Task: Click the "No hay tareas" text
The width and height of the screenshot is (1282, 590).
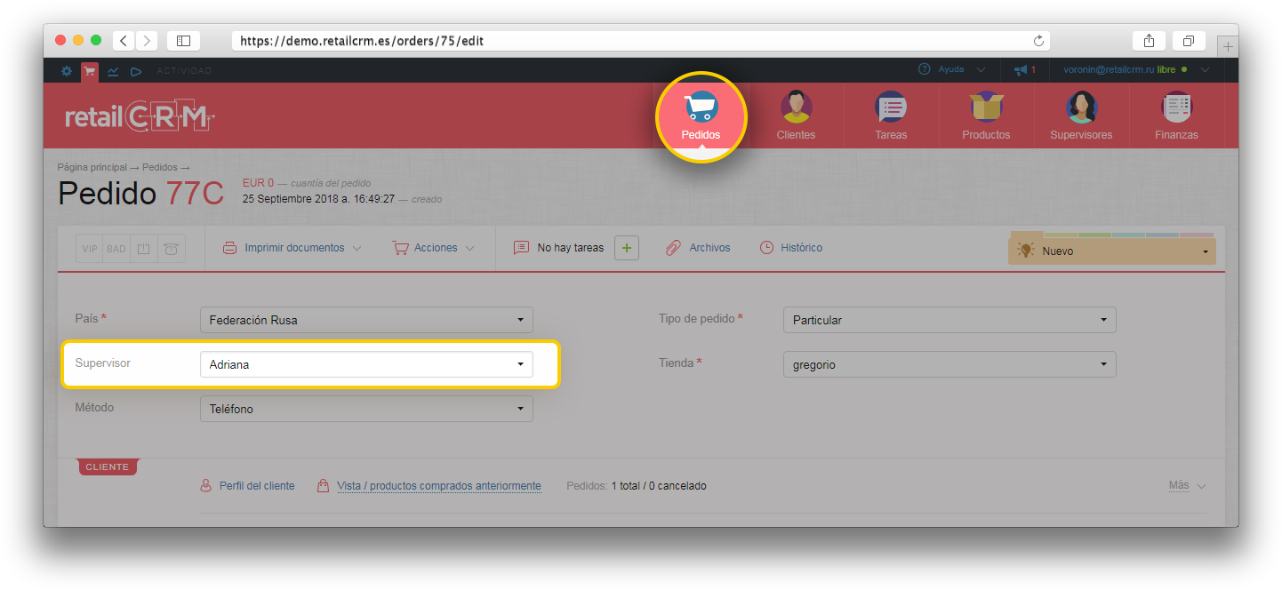Action: pyautogui.click(x=571, y=248)
